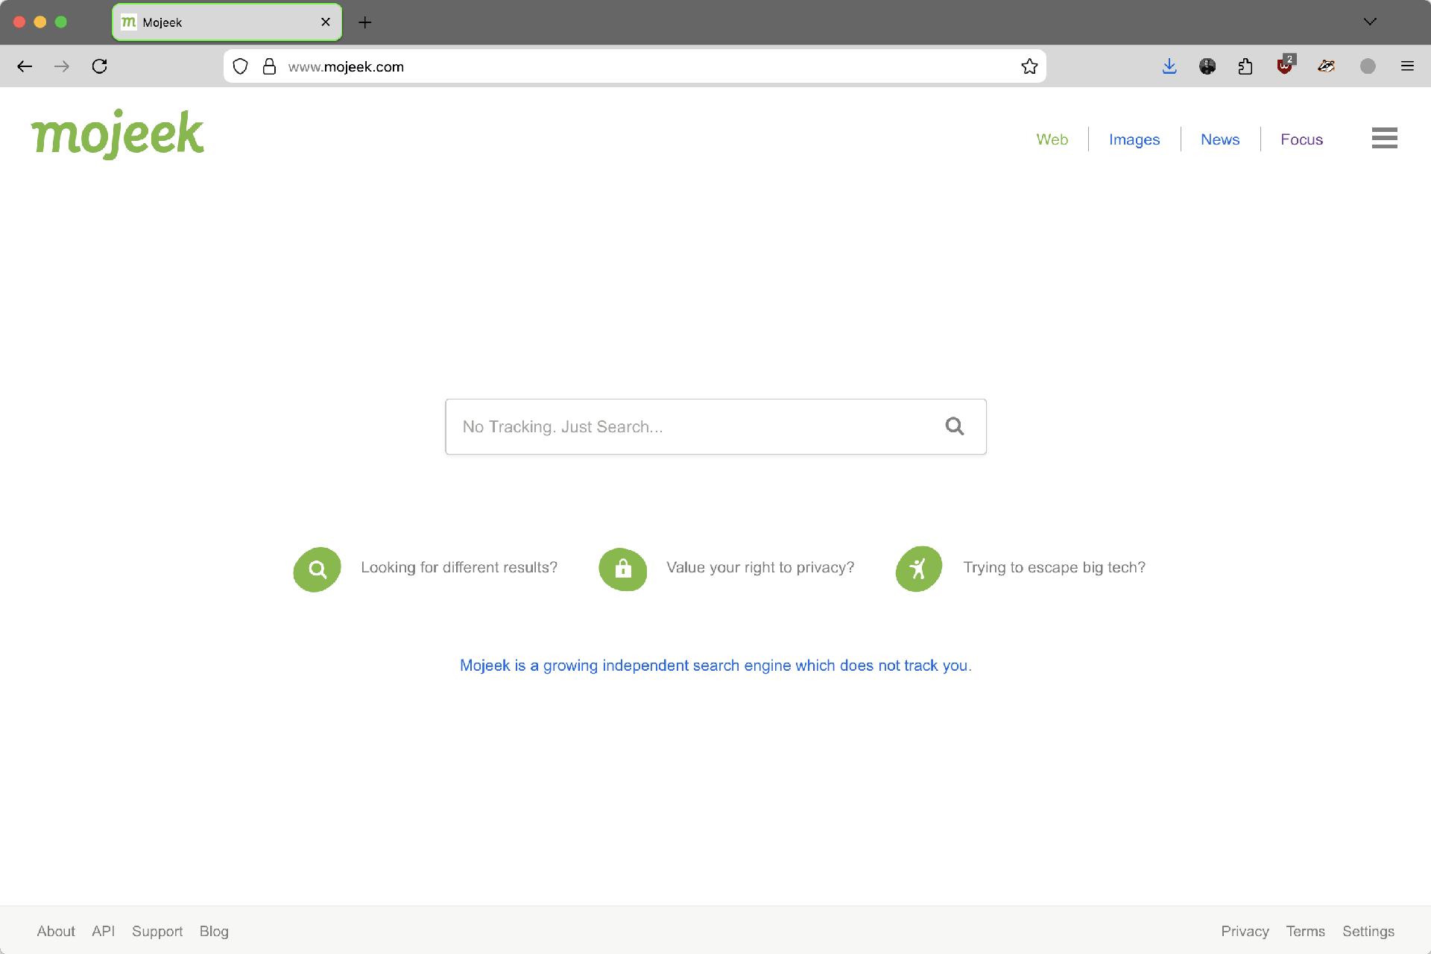The height and width of the screenshot is (954, 1431).
Task: Click the padlock site security icon
Action: click(270, 66)
